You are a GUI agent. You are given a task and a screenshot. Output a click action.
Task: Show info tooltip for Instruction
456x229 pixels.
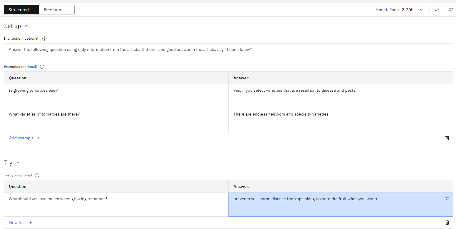click(44, 39)
